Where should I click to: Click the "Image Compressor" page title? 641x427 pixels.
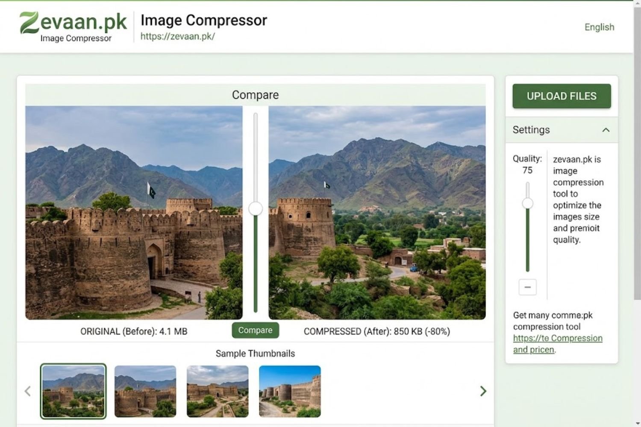[204, 20]
